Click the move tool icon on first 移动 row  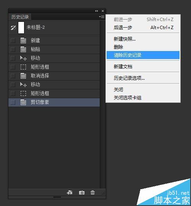23,58
